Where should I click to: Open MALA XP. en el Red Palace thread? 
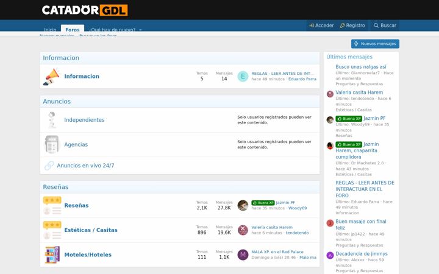click(x=277, y=252)
